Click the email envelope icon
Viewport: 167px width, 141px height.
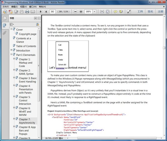pyautogui.click(x=33, y=12)
